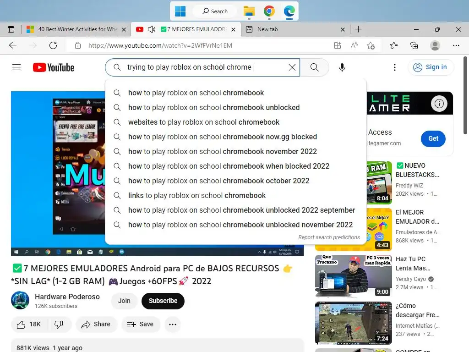Open the 4:43 EL MEJOR EMULADOR thumbnail
The width and height of the screenshot is (469, 352).
[x=379, y=229]
